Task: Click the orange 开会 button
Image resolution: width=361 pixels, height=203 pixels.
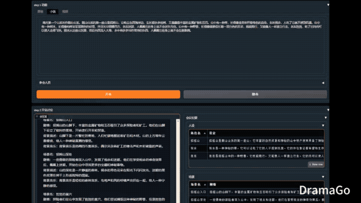Action: tap(108, 94)
